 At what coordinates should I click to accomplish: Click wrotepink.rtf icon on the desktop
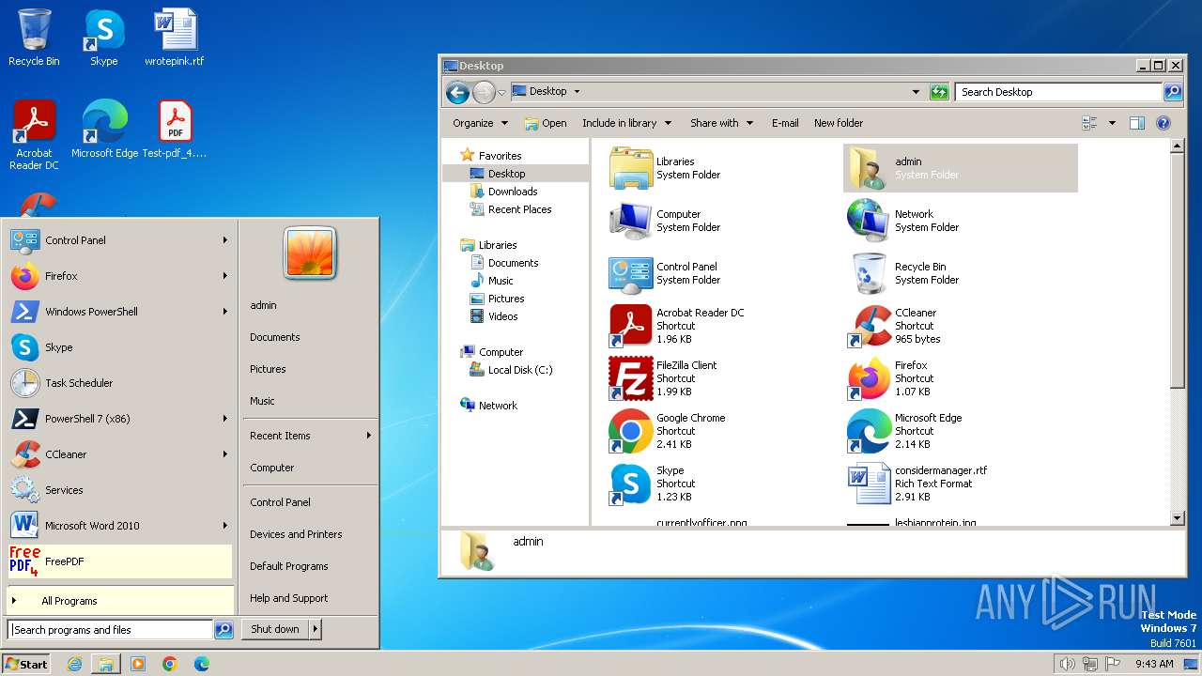tap(175, 38)
